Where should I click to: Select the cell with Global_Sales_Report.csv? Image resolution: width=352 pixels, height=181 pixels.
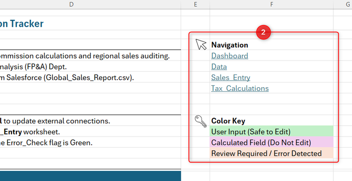pyautogui.click(x=91, y=77)
